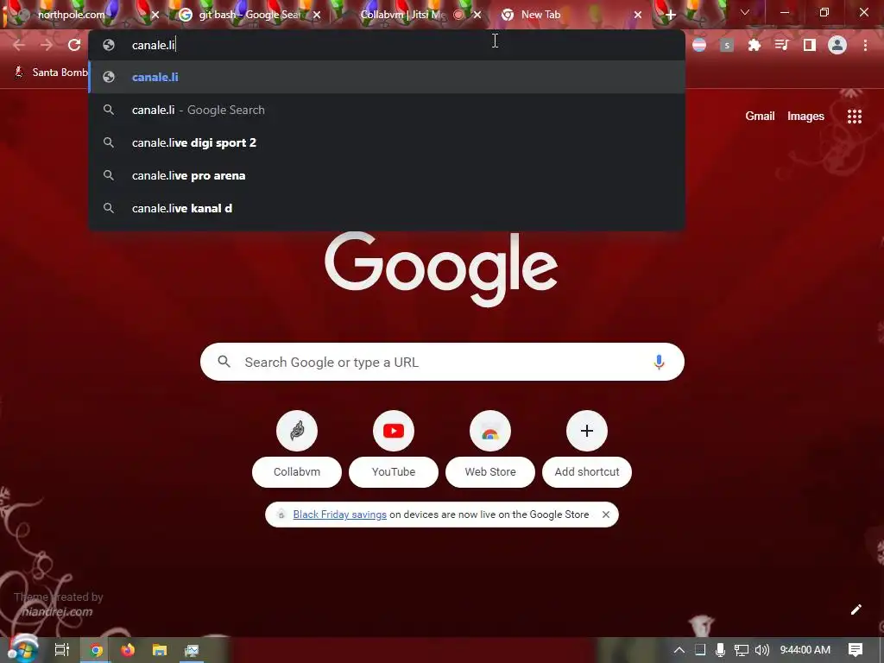884x663 pixels.
Task: Open the YouTube shortcut tile
Action: [x=394, y=449]
